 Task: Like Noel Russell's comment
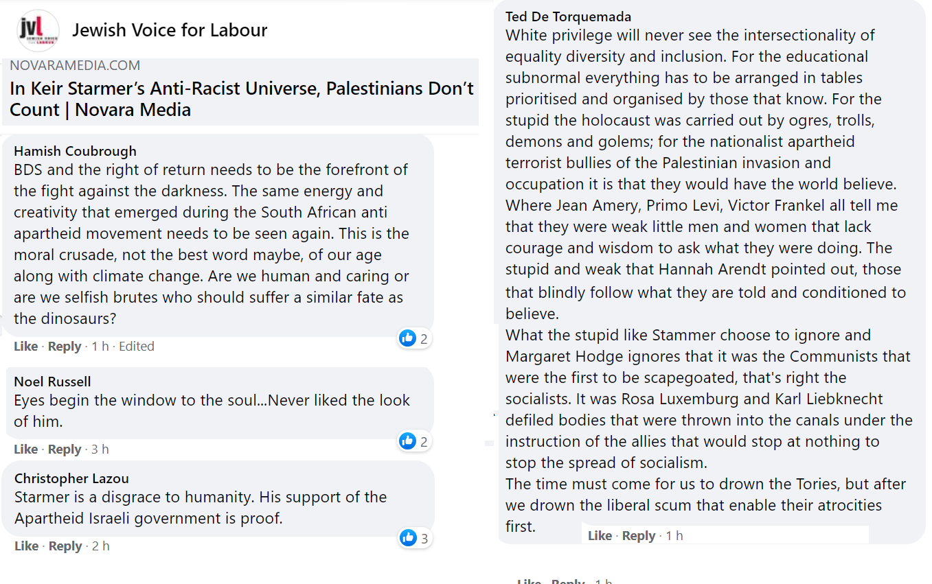[26, 449]
